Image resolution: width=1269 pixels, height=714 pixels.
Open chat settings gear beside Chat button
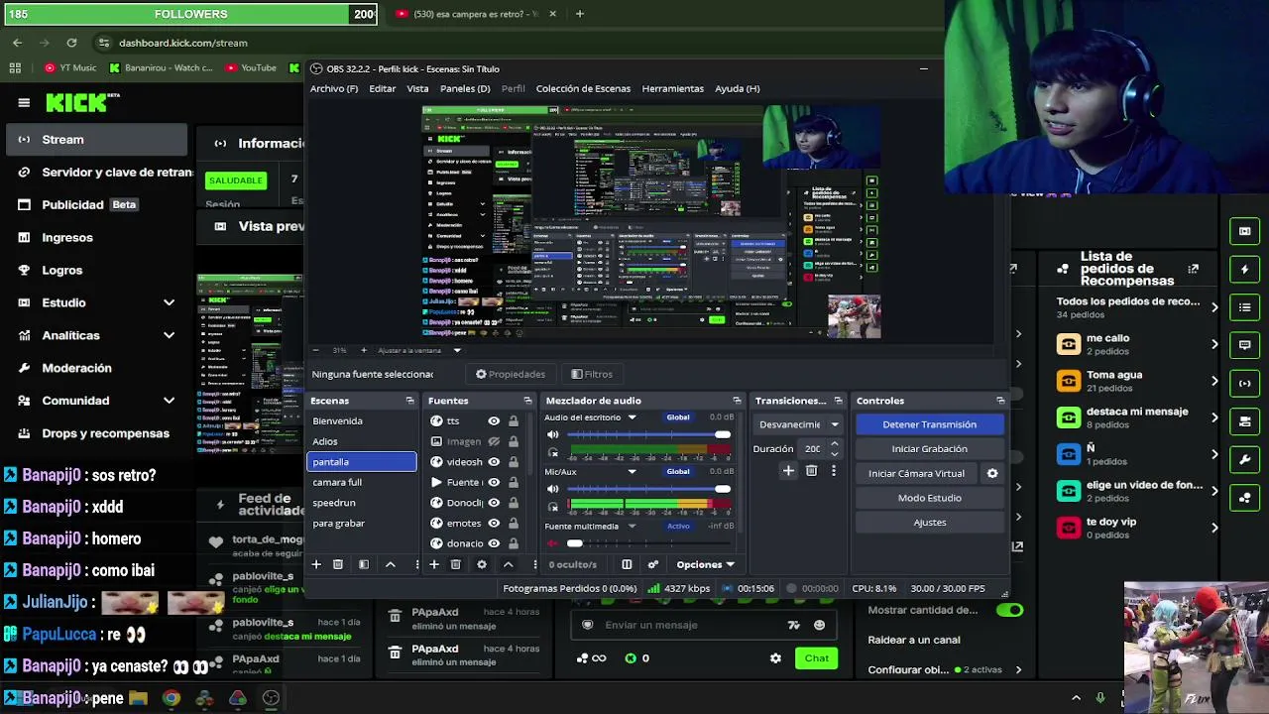tap(775, 657)
